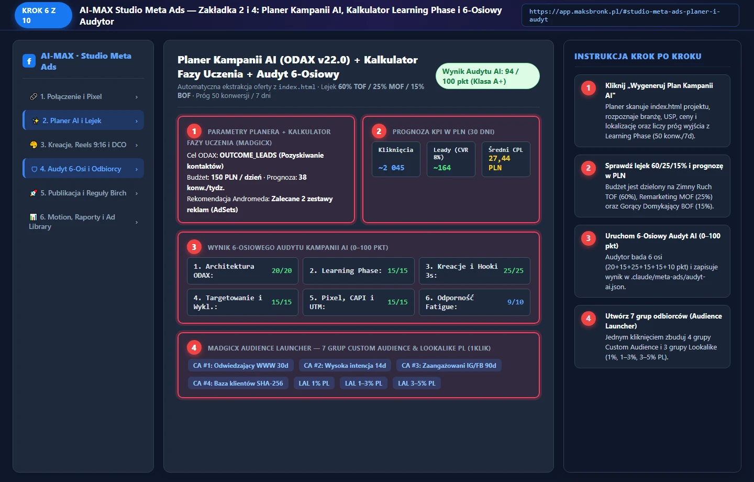754x482 pixels.
Task: Click the Pixel, CAPI i UTM 15/15 tile
Action: coord(359,302)
